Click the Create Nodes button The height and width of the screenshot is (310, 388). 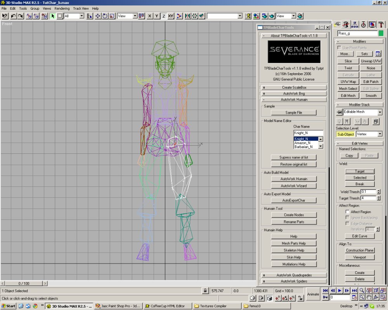click(294, 215)
